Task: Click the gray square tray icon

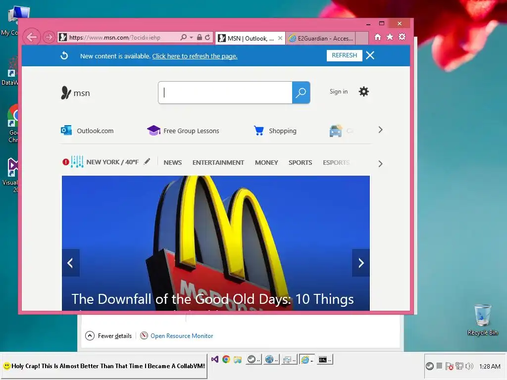Action: [439, 366]
